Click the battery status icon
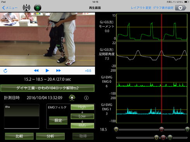190x142 pixels. 187,2
